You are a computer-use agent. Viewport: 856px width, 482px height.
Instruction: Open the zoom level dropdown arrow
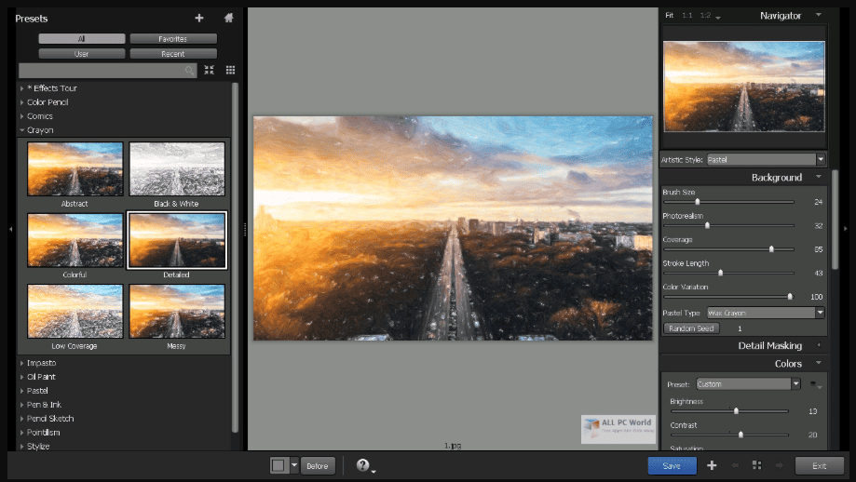point(718,18)
